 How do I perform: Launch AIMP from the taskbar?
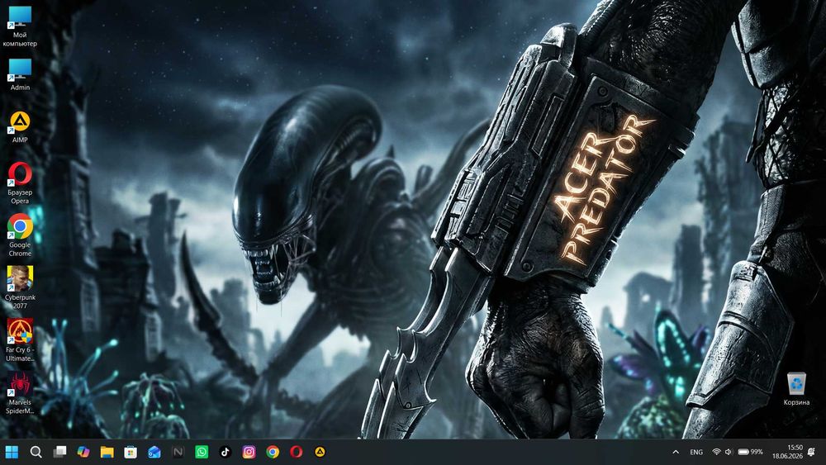[x=320, y=452]
